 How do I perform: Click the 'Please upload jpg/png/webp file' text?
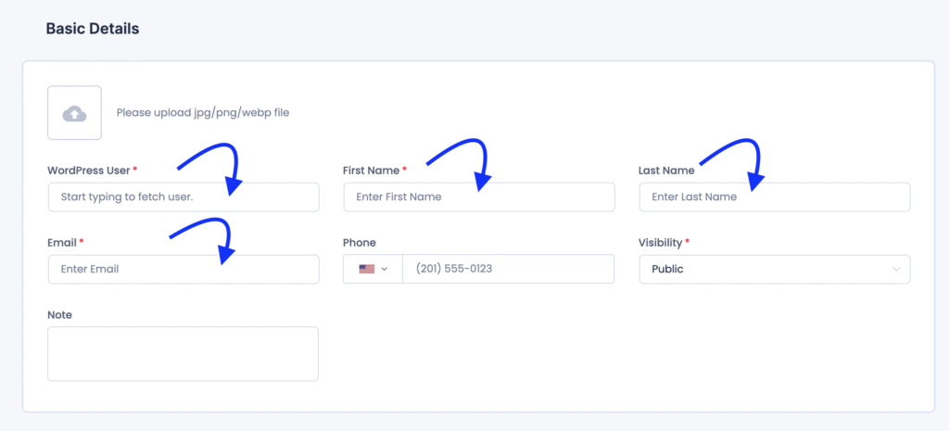point(203,113)
